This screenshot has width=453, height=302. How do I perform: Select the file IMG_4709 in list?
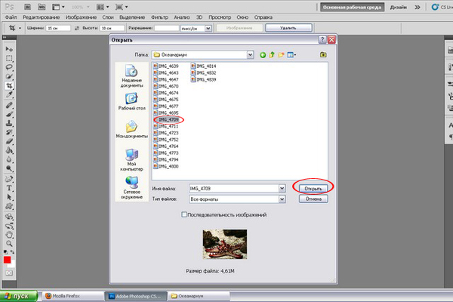[168, 119]
